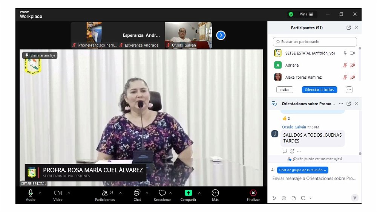Click the green encryption shield icon
This screenshot has width=377, height=212.
coord(291,14)
